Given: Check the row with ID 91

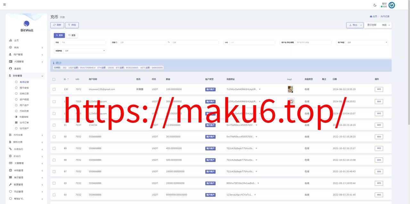Looking at the screenshot, I should [54, 125].
